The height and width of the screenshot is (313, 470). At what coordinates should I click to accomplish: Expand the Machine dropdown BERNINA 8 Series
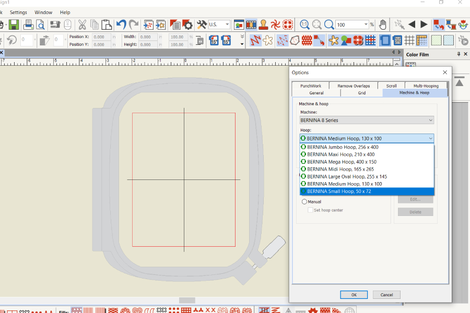(367, 121)
